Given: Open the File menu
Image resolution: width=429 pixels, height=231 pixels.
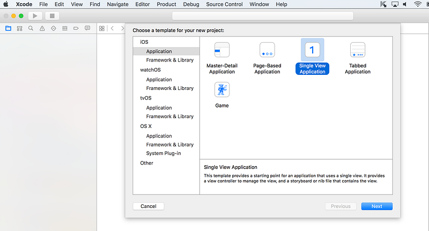Looking at the screenshot, I should tap(43, 4).
